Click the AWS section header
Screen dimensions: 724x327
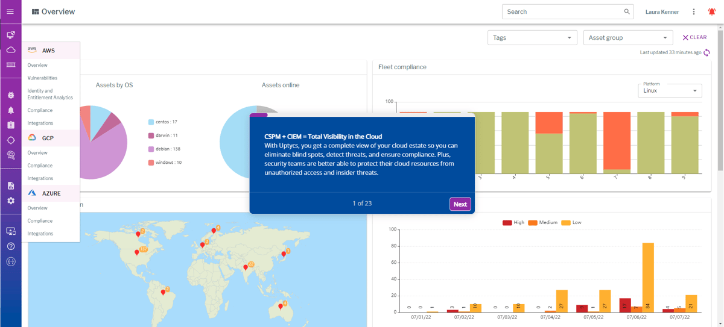tap(51, 51)
